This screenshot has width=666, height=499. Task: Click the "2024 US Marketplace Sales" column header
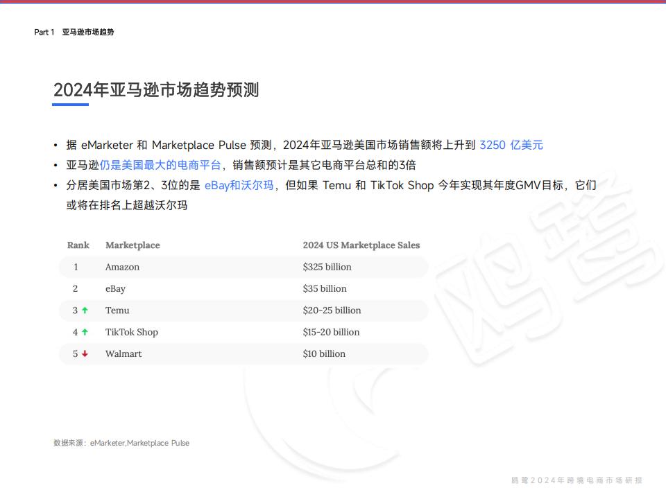click(361, 245)
